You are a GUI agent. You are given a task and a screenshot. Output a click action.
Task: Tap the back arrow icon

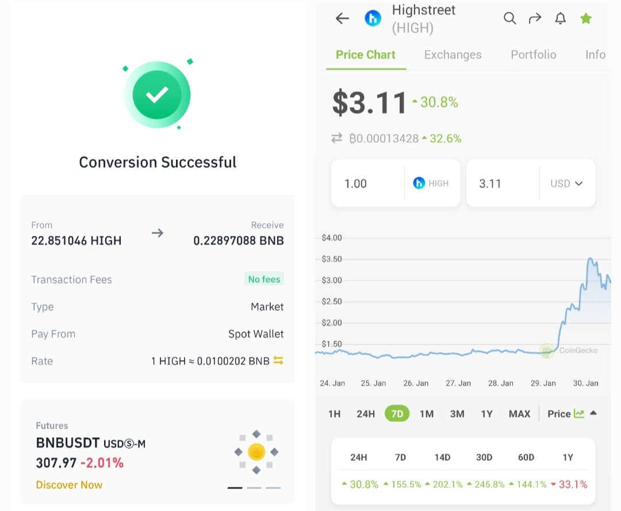point(342,18)
